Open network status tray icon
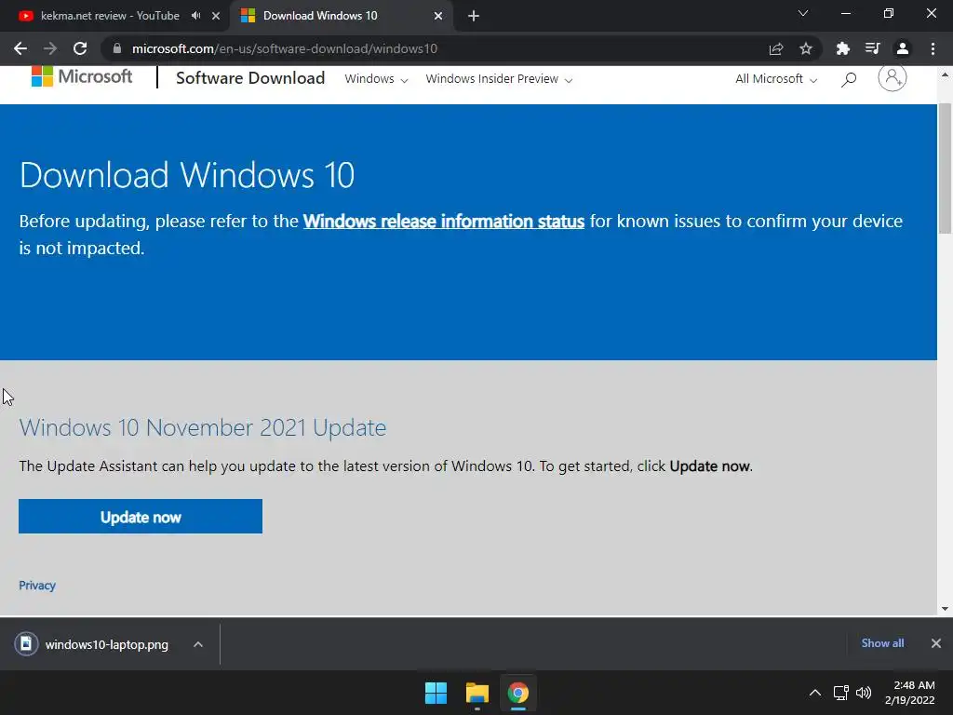953x715 pixels. click(840, 693)
